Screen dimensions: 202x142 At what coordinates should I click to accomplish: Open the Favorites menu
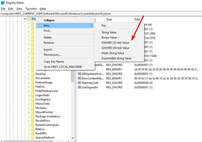point(31,9)
